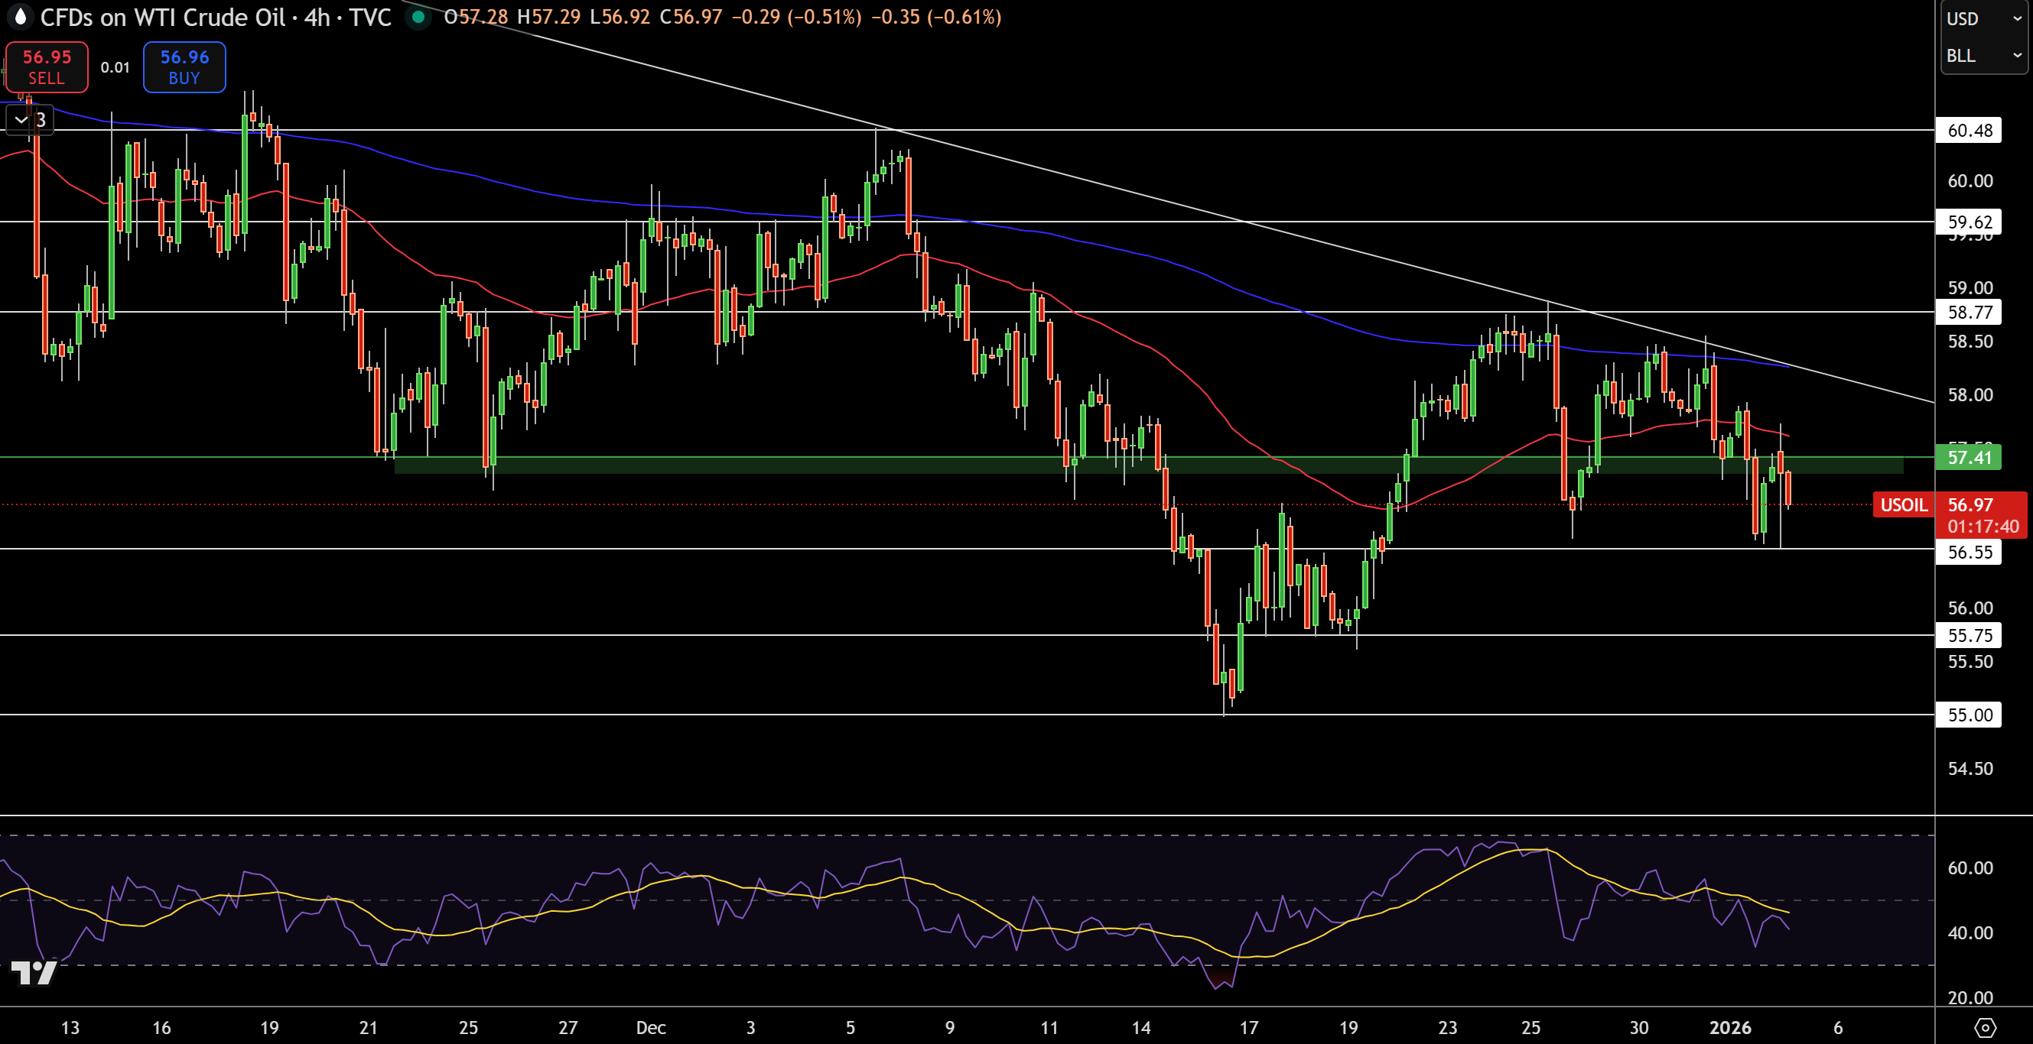Click the WTI oil drop symbol icon
This screenshot has width=2033, height=1044.
pyautogui.click(x=20, y=17)
